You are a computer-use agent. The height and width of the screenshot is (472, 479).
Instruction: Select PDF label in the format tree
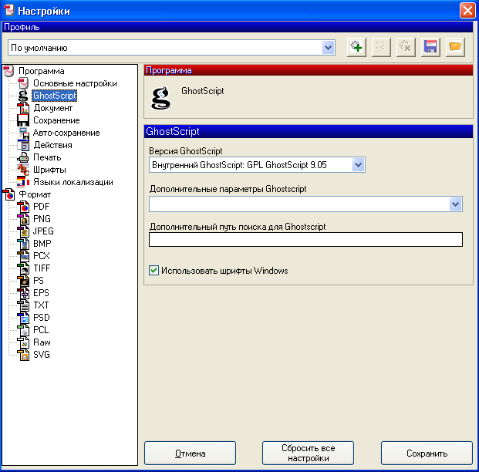[41, 207]
